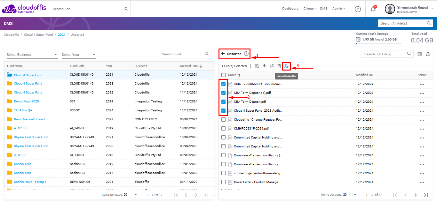
Task: Uncheck the CBA Term Deposit (1).pdf checkbox
Action: [x=223, y=93]
